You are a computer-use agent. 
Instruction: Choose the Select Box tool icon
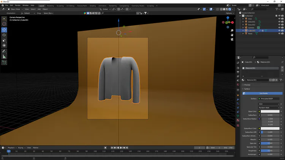click(x=4, y=19)
